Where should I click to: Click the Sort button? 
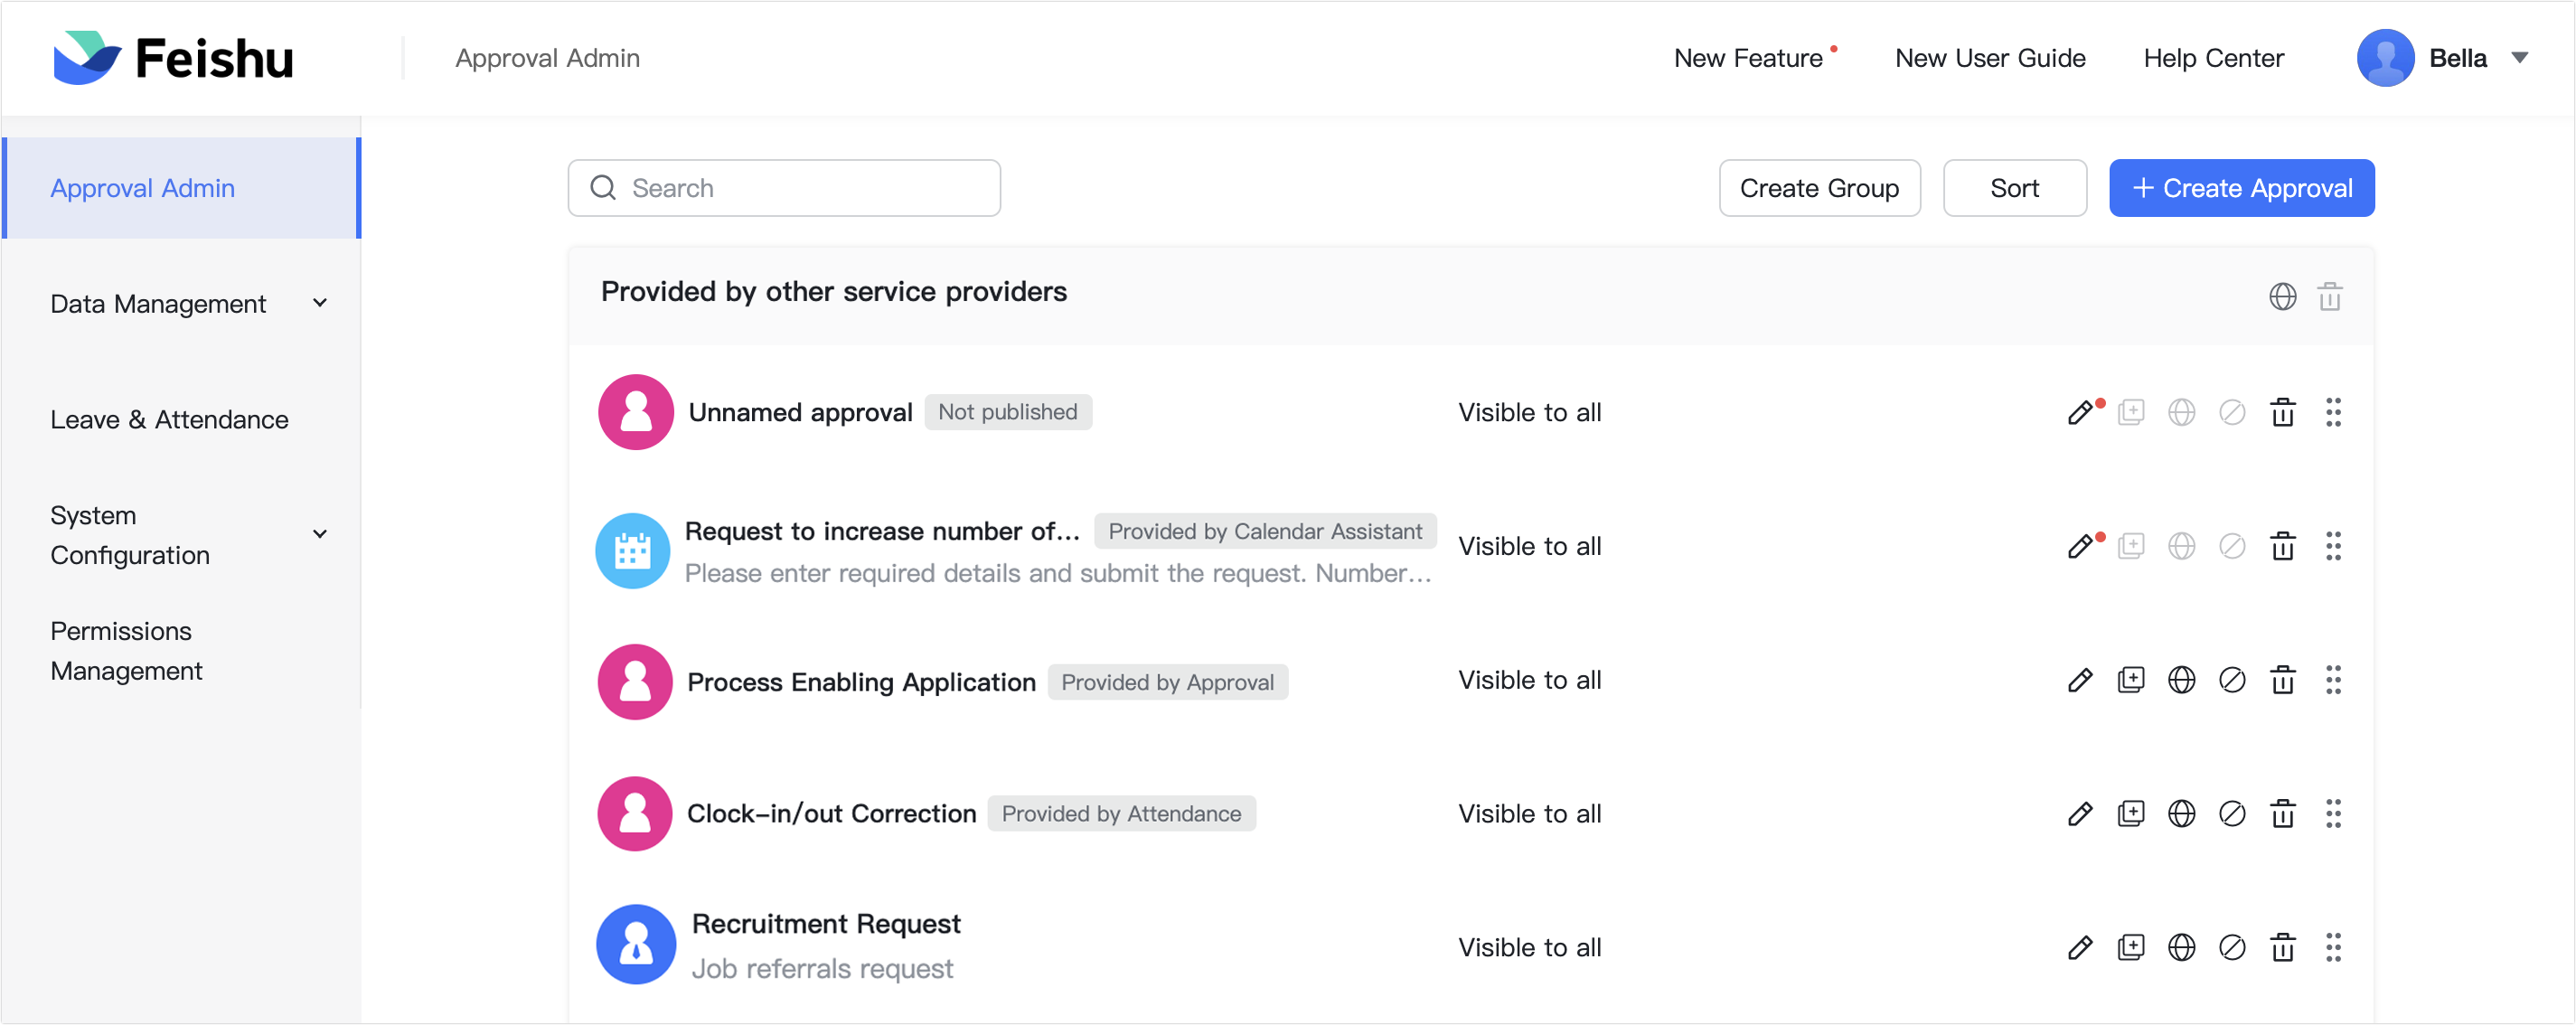click(x=2014, y=187)
